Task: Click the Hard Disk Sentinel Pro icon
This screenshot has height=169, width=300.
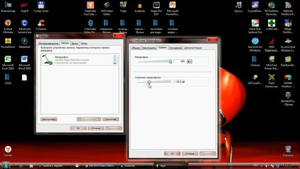Action: tap(255, 26)
